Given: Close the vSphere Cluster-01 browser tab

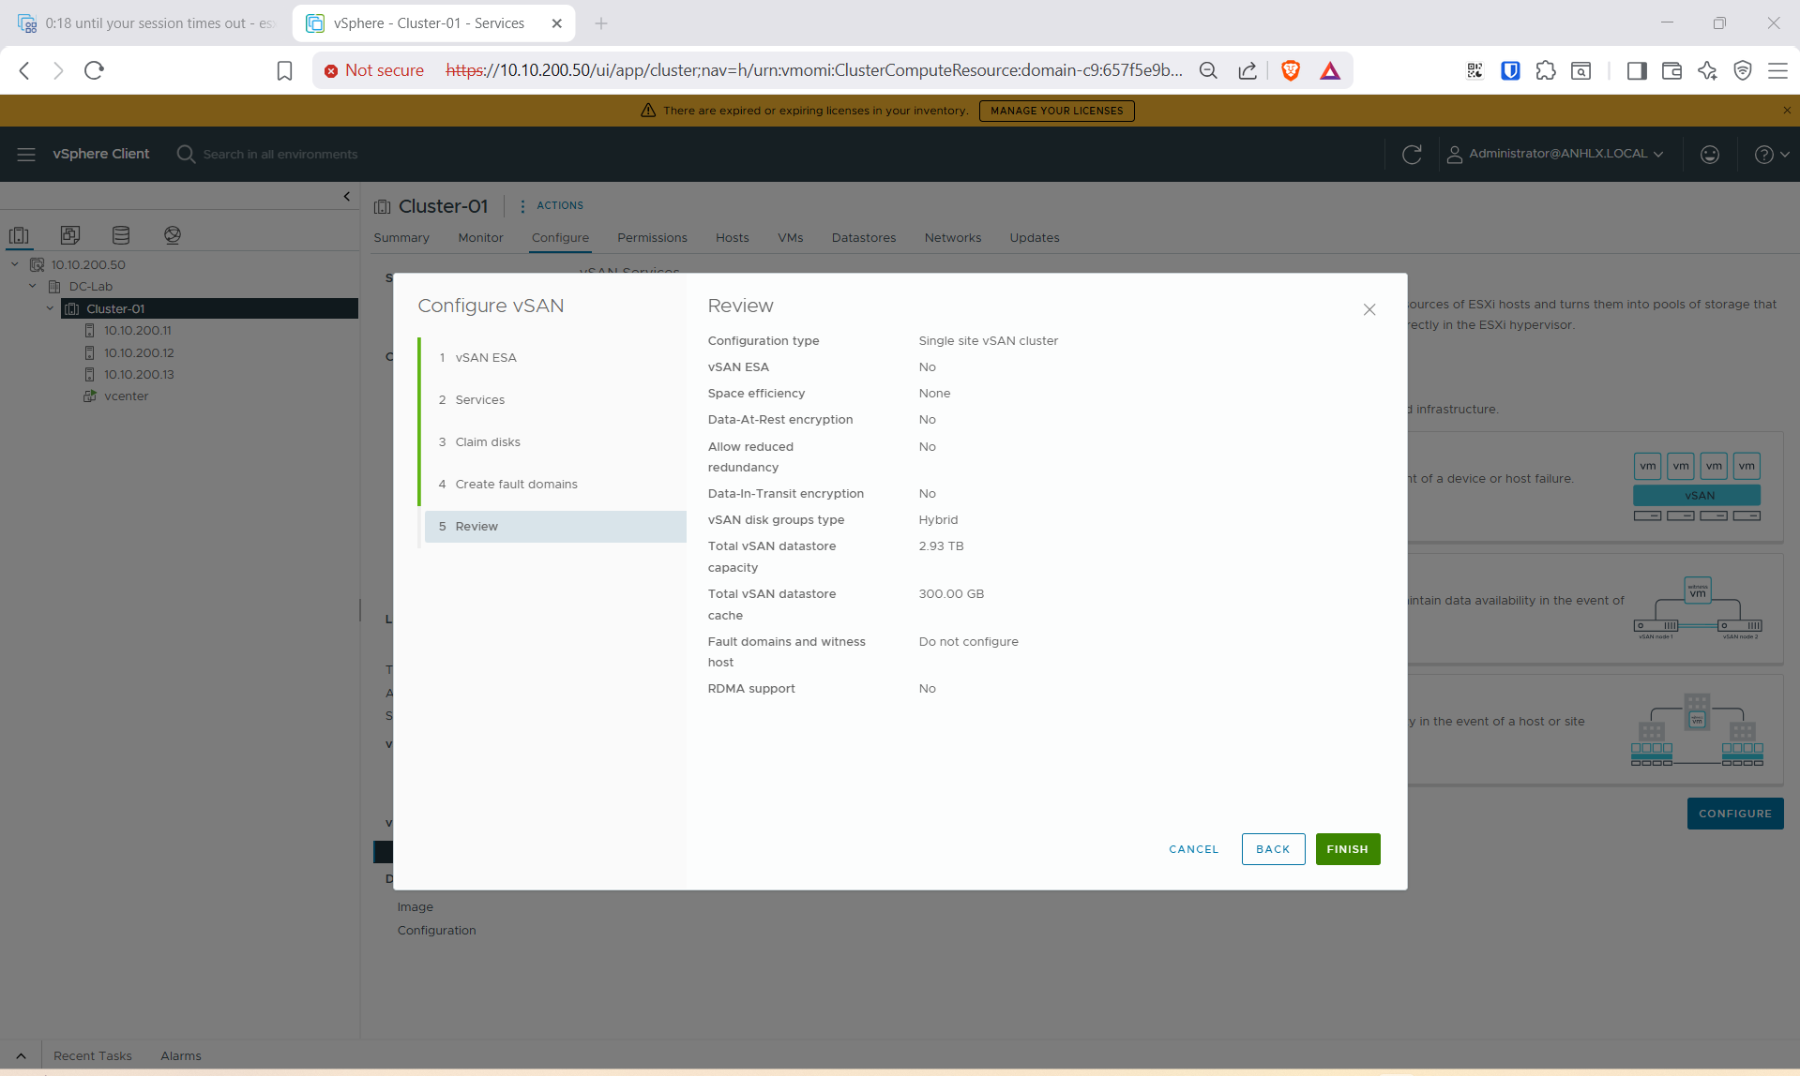Looking at the screenshot, I should pos(557,23).
